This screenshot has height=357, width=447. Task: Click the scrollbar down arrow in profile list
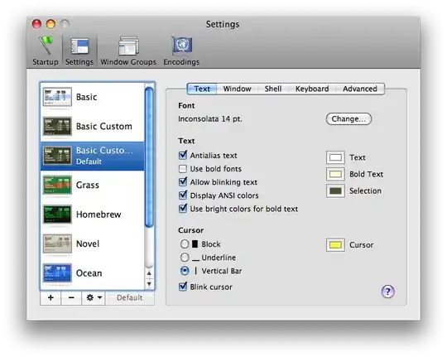click(149, 284)
